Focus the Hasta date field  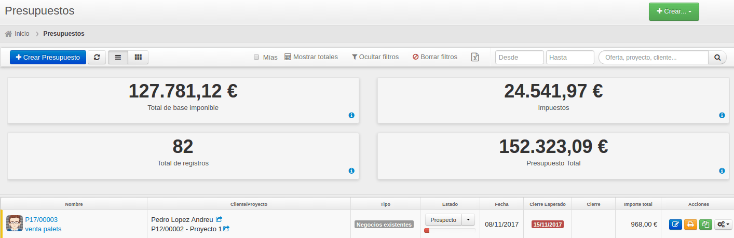click(x=570, y=58)
